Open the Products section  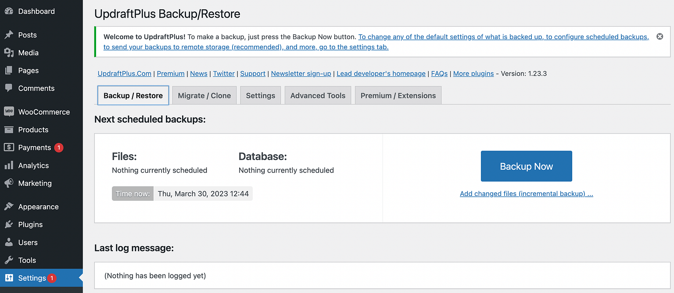(x=33, y=130)
